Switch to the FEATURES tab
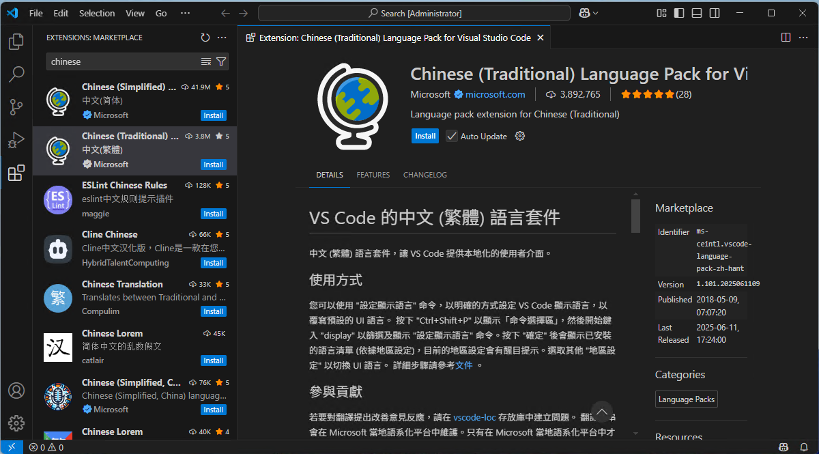The image size is (819, 454). click(x=373, y=175)
